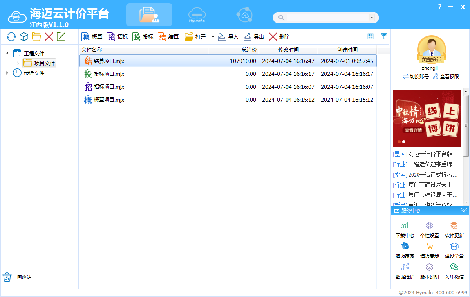Click the 查看权限 view permissions link
470x297 pixels.
click(446, 77)
